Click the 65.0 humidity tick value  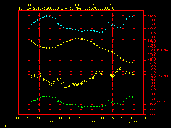coord(153,110)
